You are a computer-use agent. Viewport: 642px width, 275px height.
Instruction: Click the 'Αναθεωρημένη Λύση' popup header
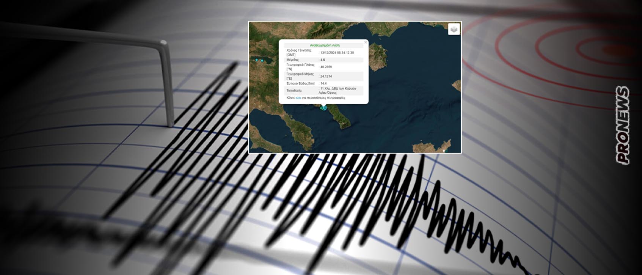click(325, 46)
